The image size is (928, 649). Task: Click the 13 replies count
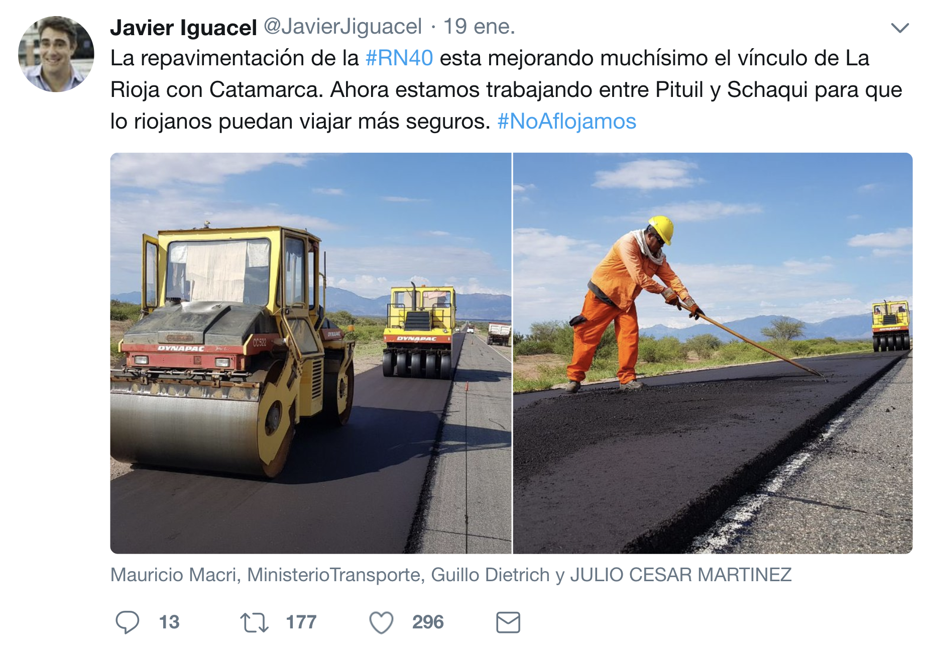click(169, 622)
